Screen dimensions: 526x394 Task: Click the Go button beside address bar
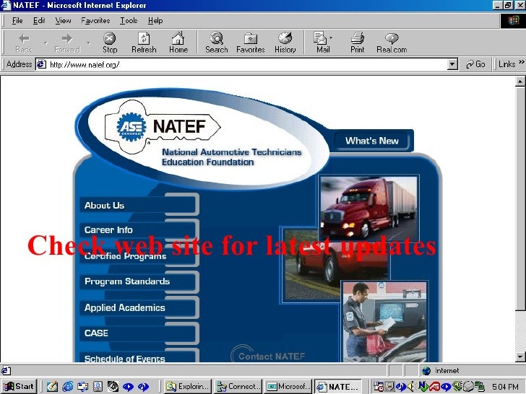coord(475,64)
